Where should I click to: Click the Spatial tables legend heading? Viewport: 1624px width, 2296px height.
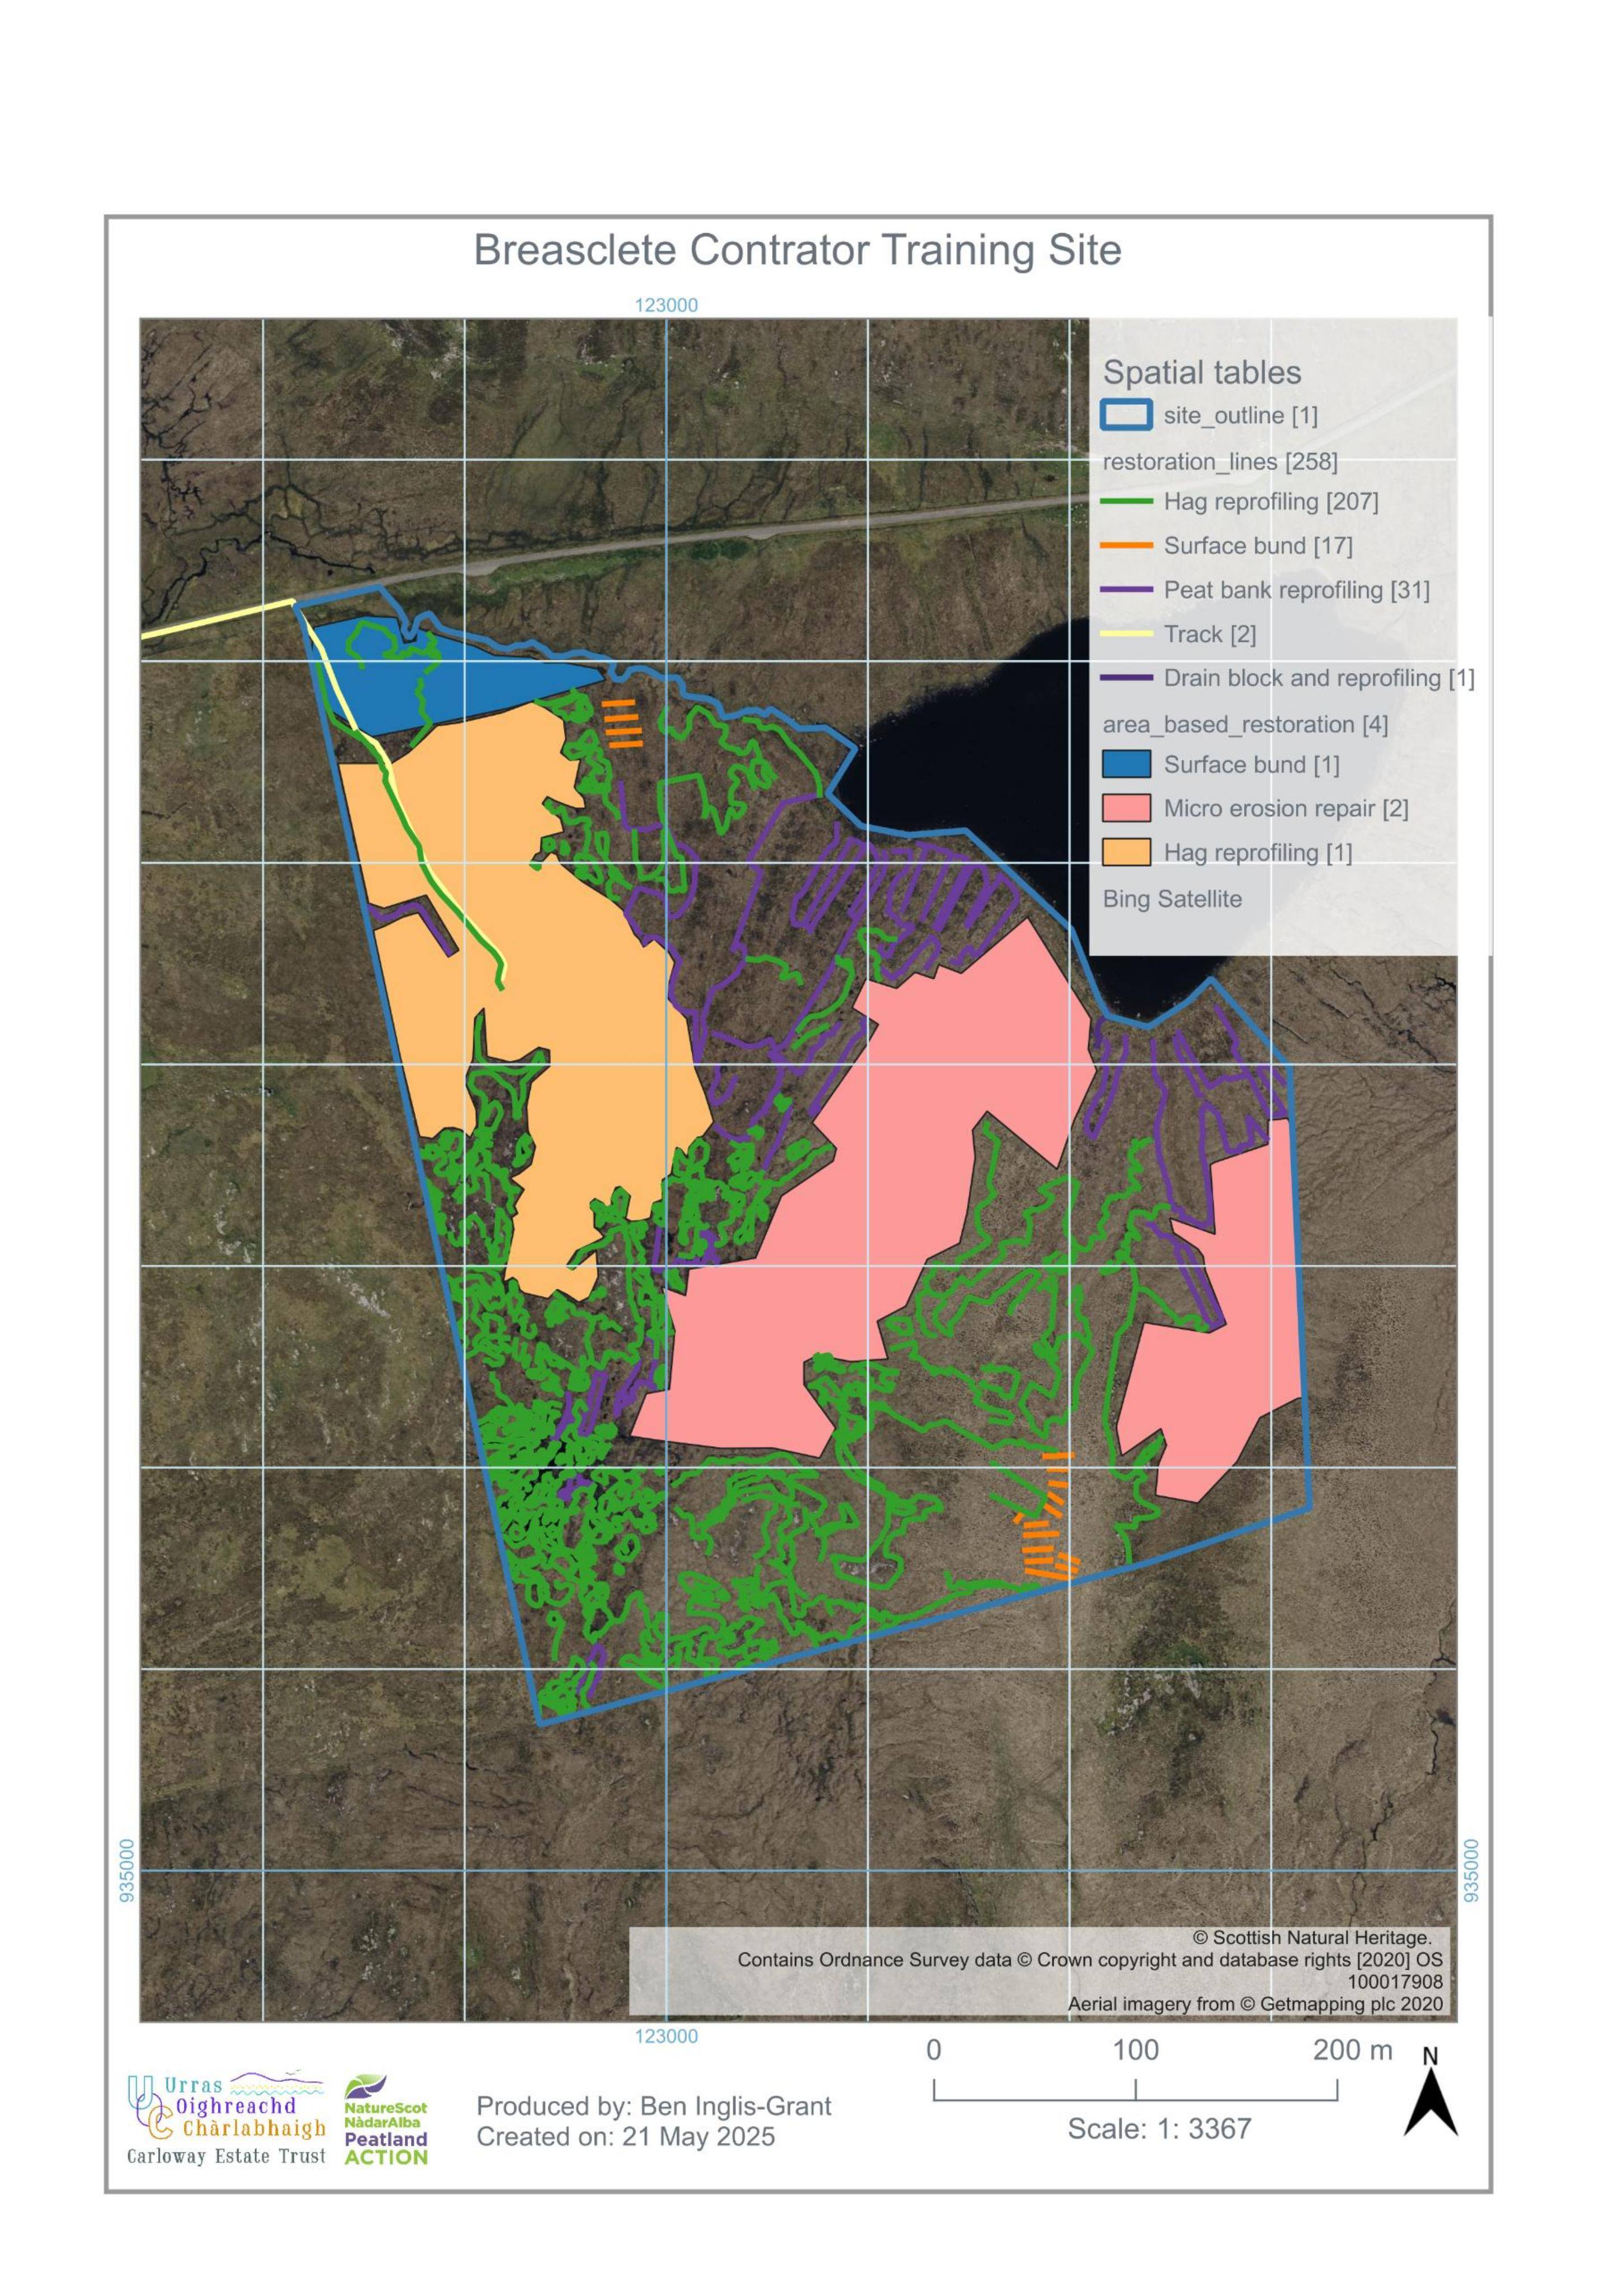point(1201,373)
